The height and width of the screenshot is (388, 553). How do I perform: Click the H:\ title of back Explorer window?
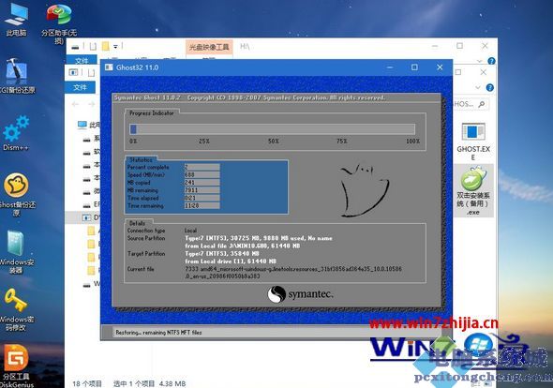click(x=245, y=47)
